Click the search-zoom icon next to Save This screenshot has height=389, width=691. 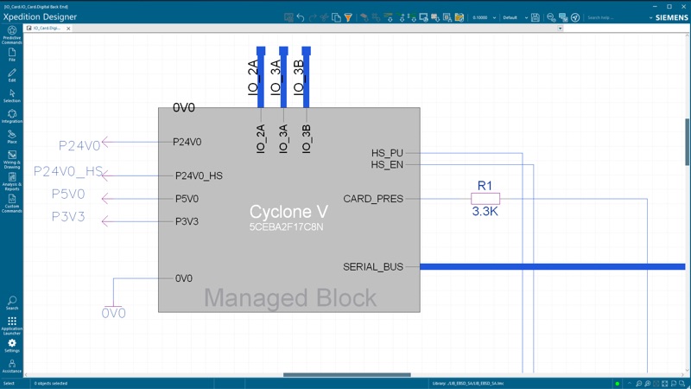click(x=551, y=17)
